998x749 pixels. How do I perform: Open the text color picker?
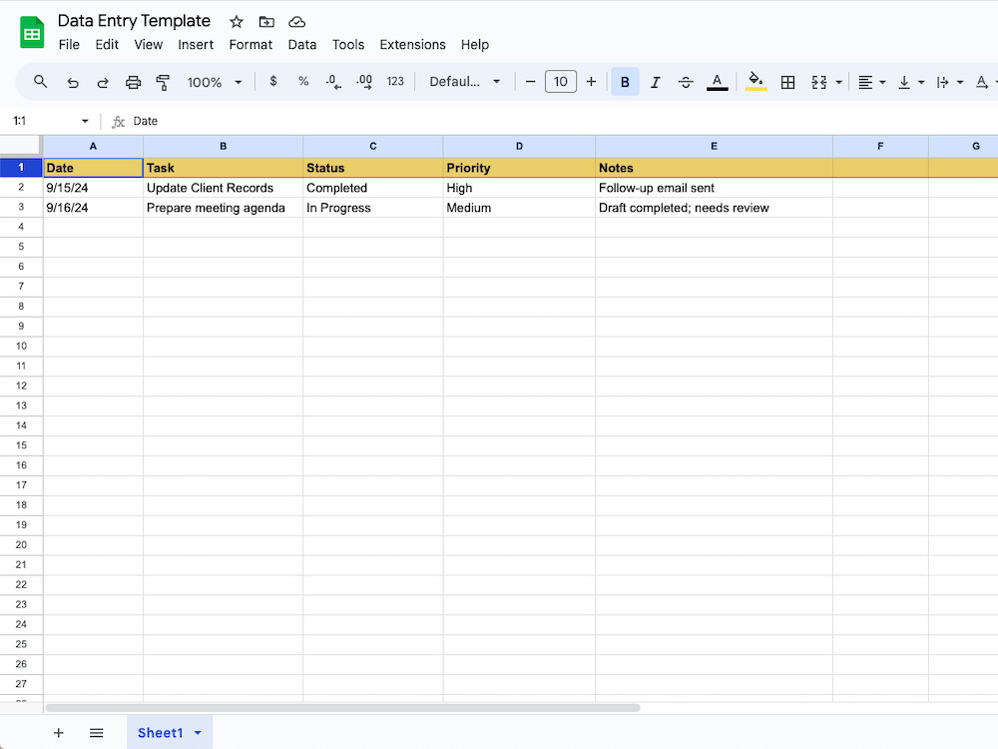click(x=717, y=82)
